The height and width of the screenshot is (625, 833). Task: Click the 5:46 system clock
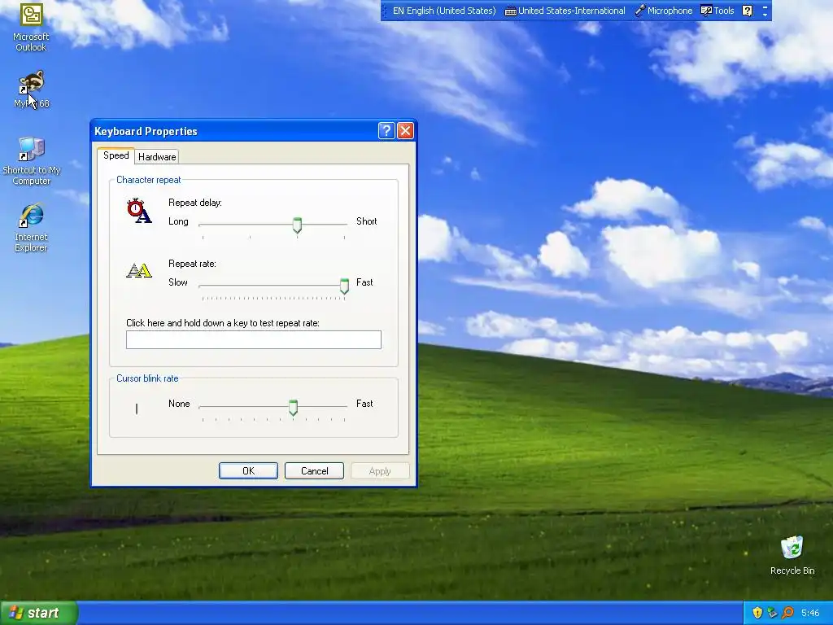[x=810, y=613]
